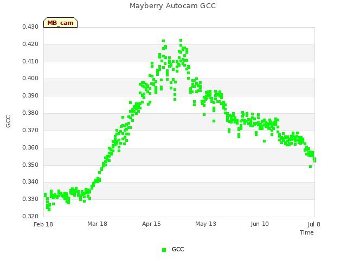Click the chart title Mayberry Autocam GCC
Screen dimensions: 347x260
click(172, 6)
